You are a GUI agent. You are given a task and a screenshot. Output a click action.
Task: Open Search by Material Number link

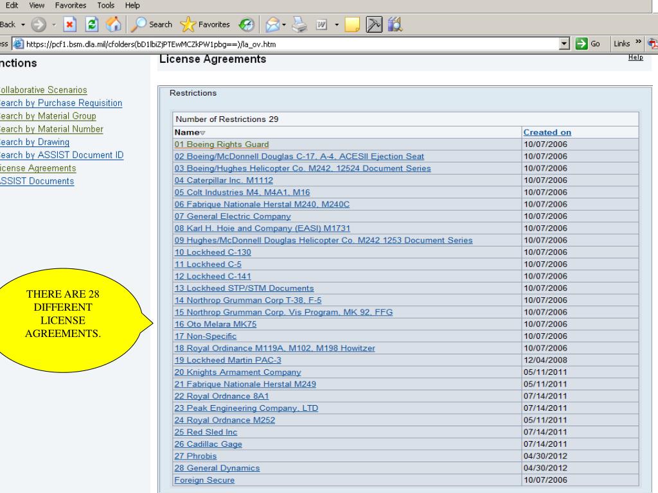[x=51, y=129]
